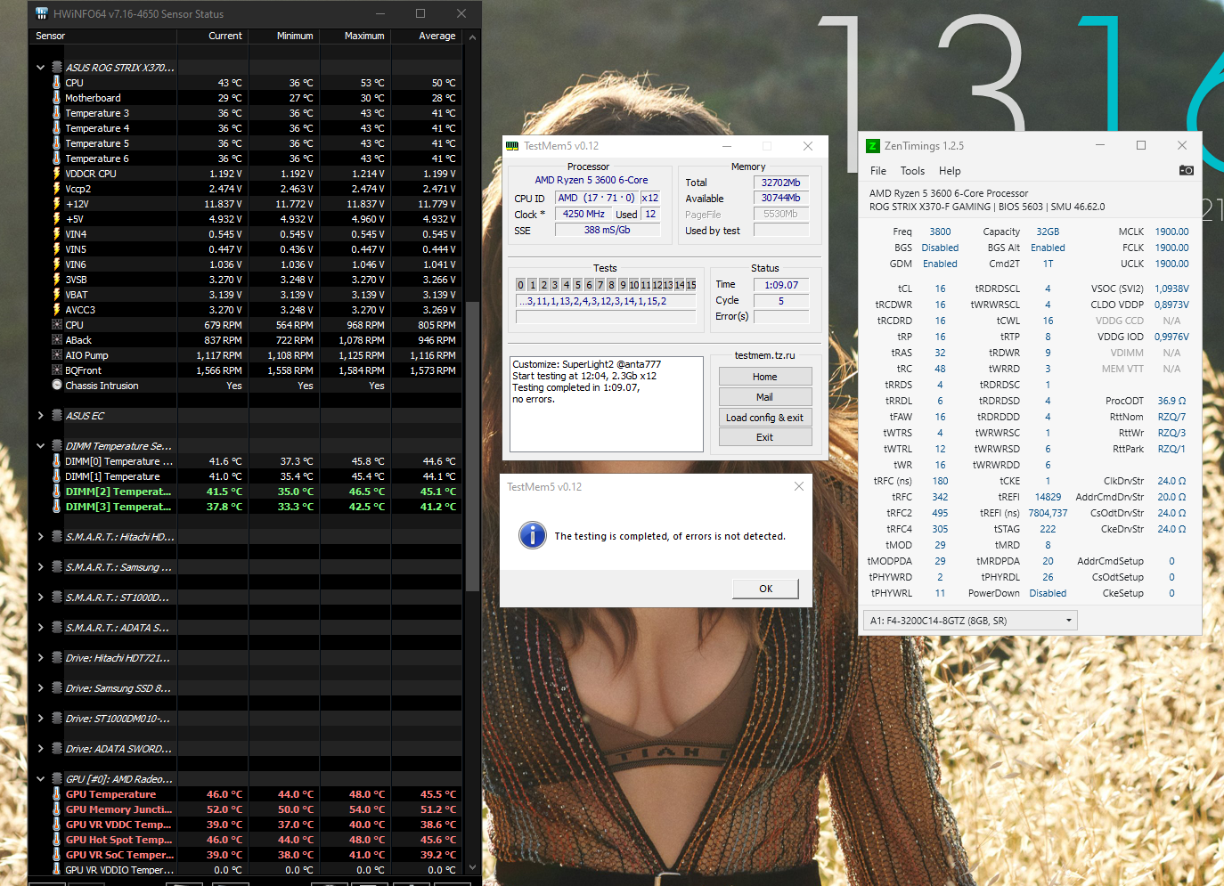This screenshot has height=886, width=1224.
Task: Click Load config & exit in TestMem5
Action: click(765, 418)
